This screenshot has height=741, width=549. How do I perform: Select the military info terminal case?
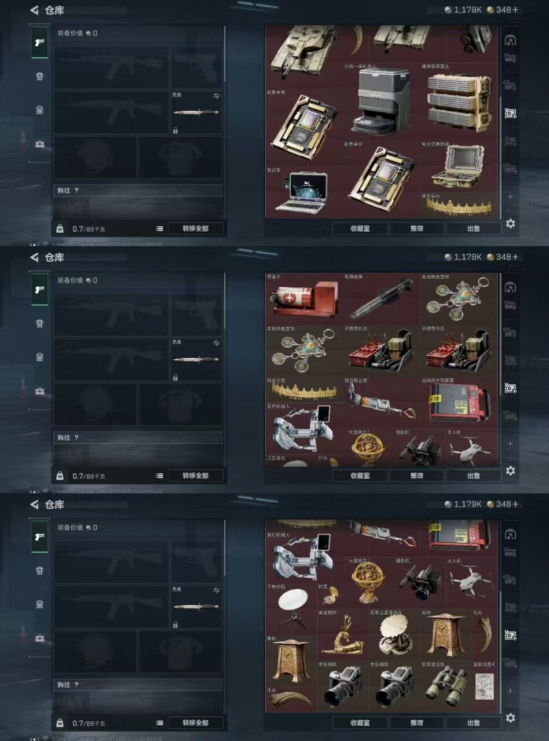point(460,166)
